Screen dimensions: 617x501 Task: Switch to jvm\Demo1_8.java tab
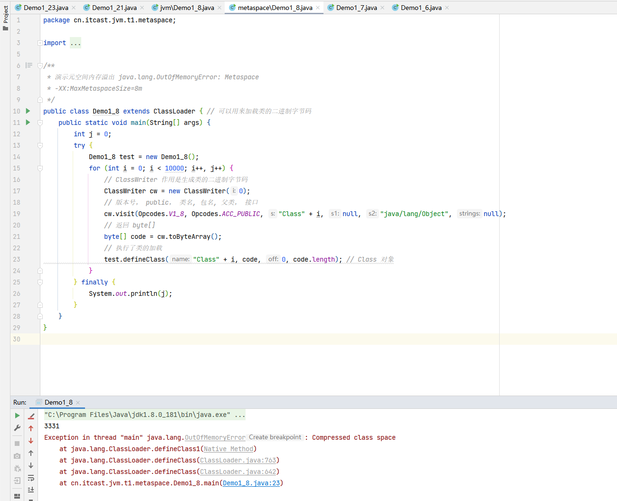187,8
